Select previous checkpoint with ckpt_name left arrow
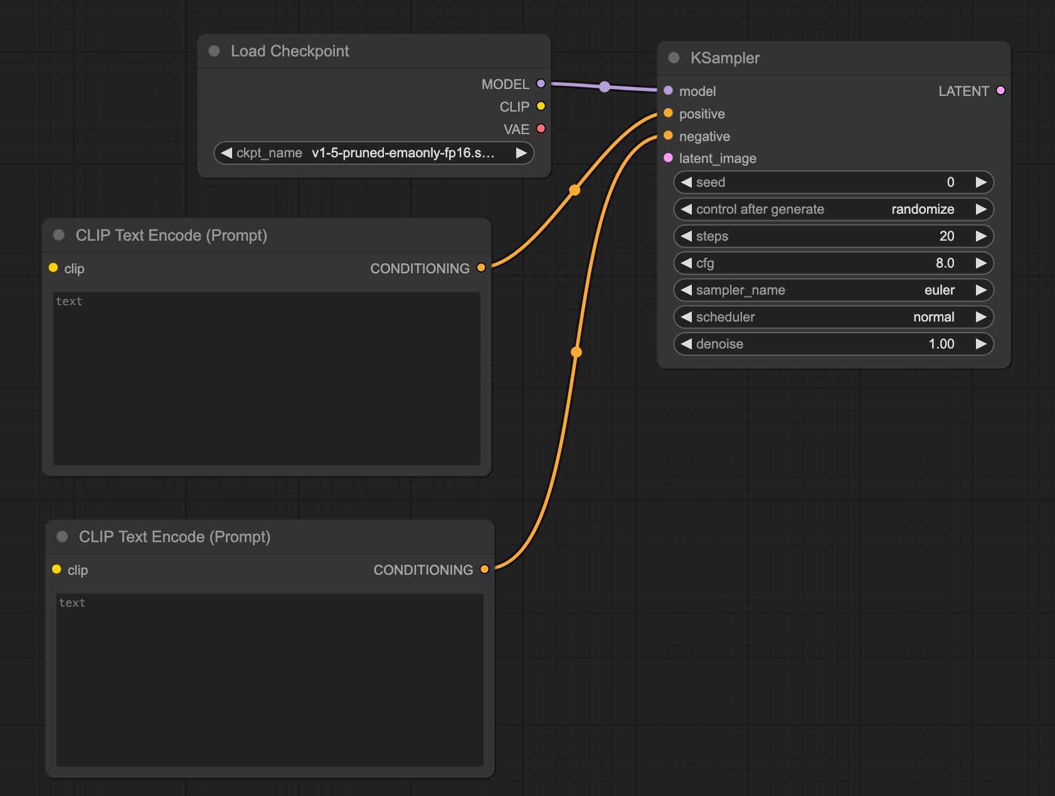 [x=226, y=153]
